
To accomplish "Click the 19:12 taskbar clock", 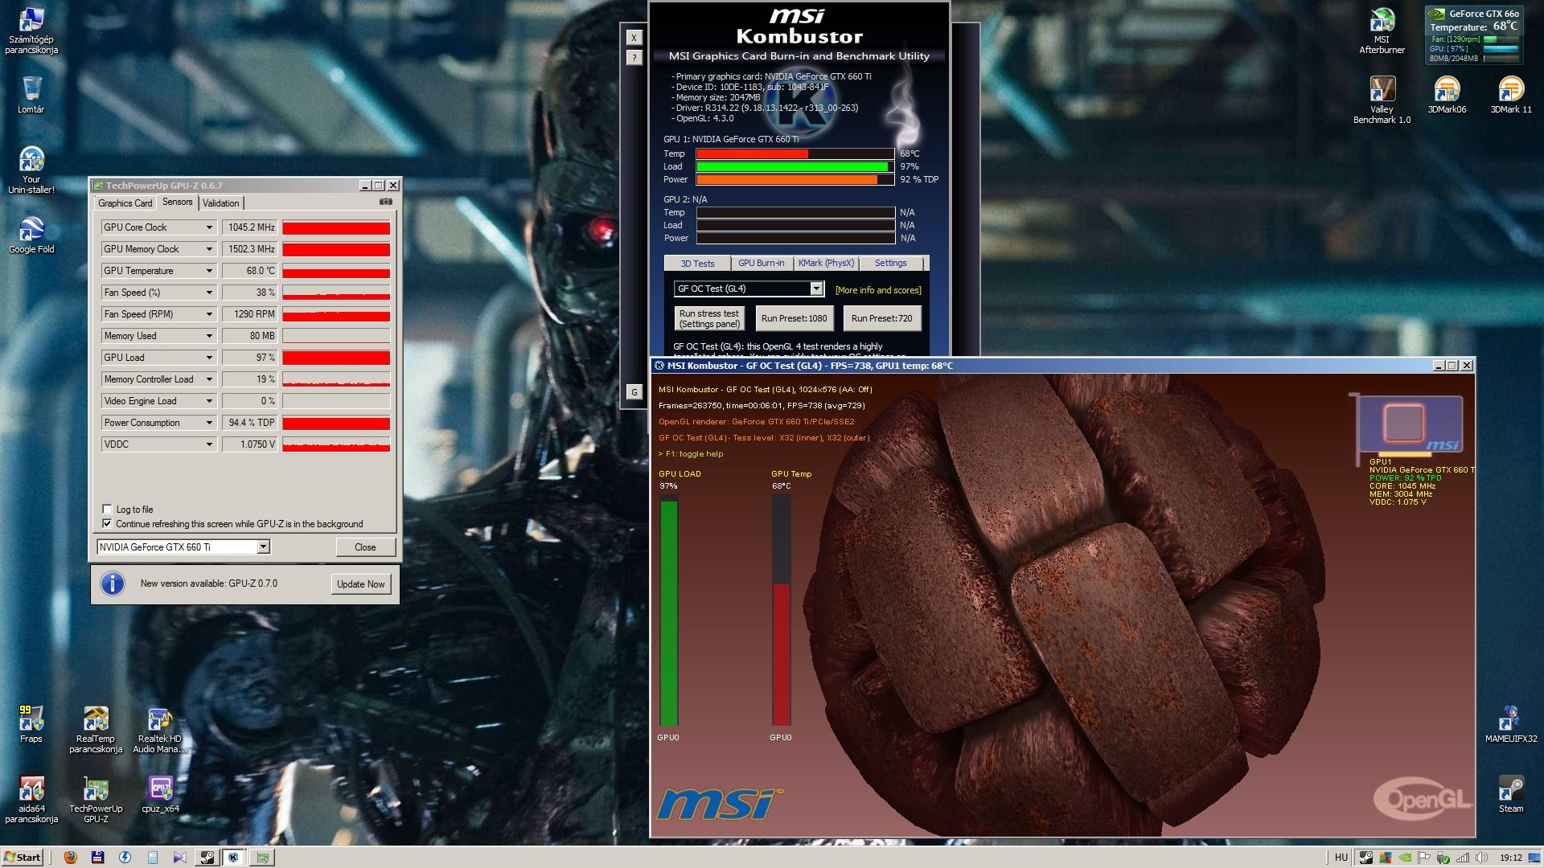I will click(1510, 858).
